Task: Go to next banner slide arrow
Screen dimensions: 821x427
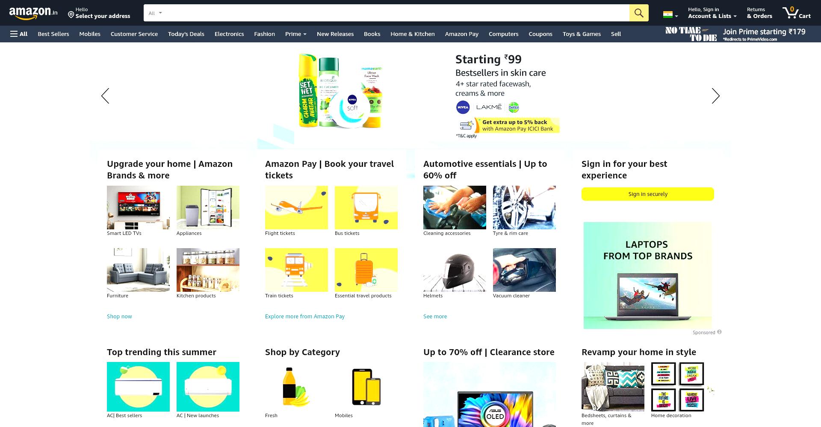Action: point(715,96)
